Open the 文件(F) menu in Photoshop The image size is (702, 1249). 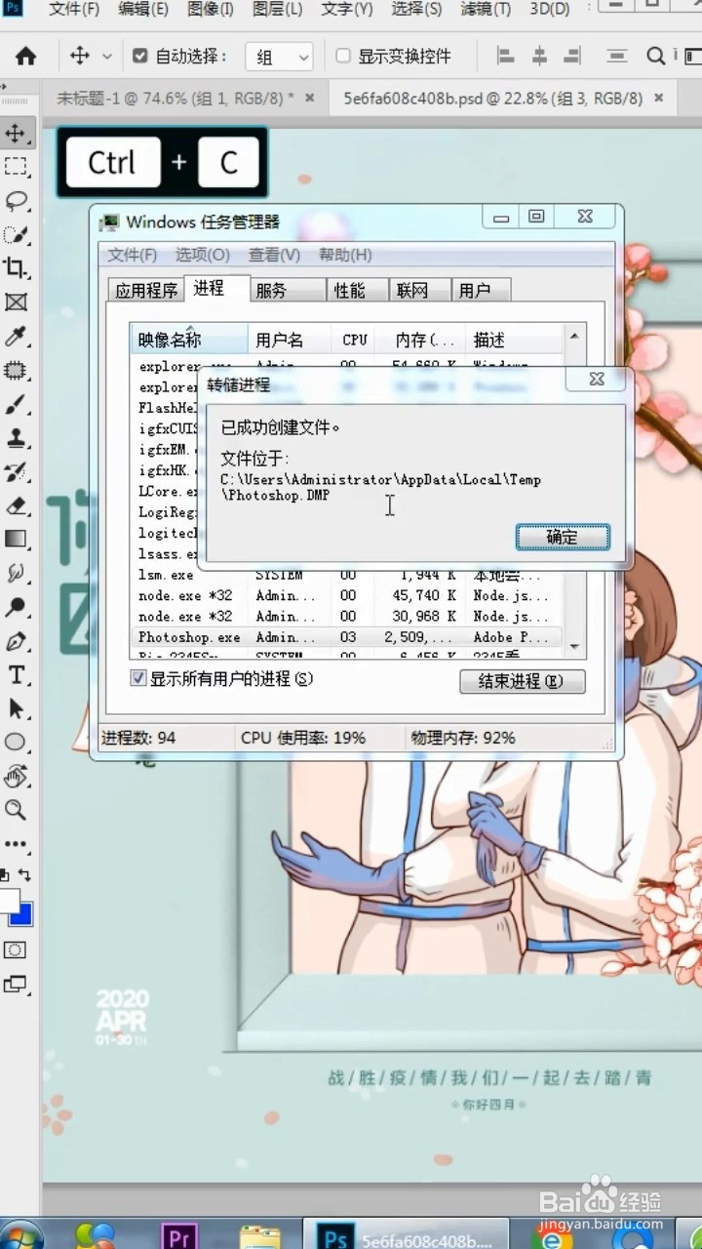pos(74,9)
